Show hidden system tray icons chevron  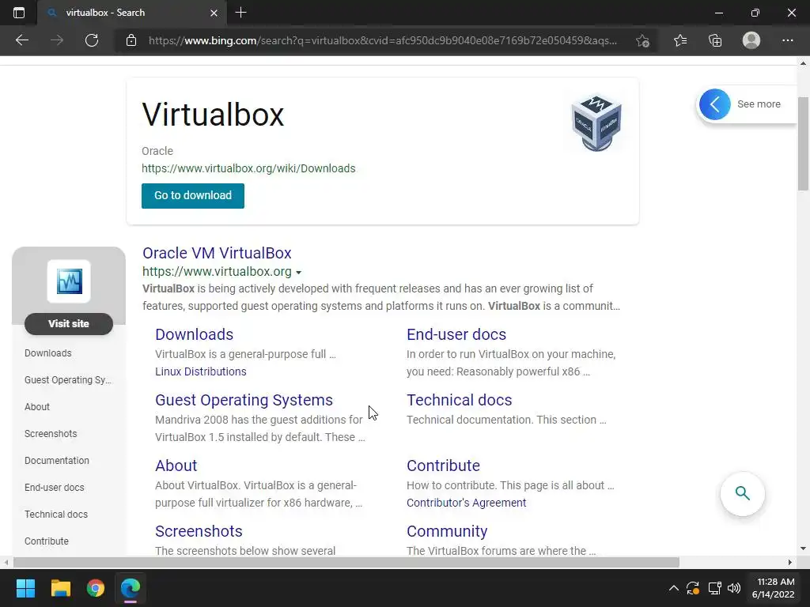pos(674,588)
